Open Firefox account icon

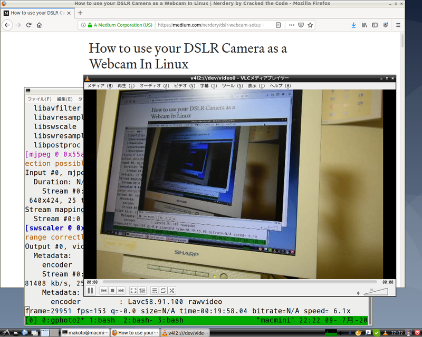click(386, 25)
